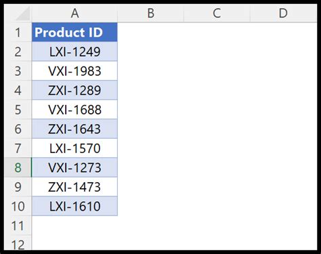Select cell containing ZXI-1289
The height and width of the screenshot is (254, 321).
pos(74,90)
